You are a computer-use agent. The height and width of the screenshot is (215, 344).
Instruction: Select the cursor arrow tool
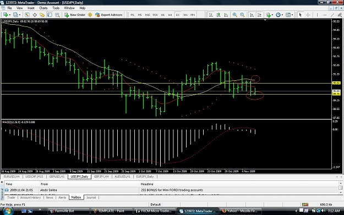click(301, 15)
